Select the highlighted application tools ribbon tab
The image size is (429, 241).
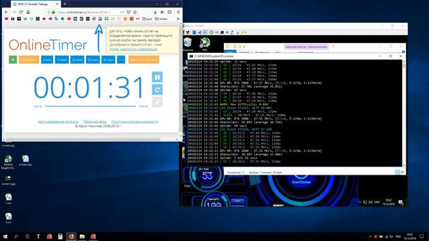(306, 47)
